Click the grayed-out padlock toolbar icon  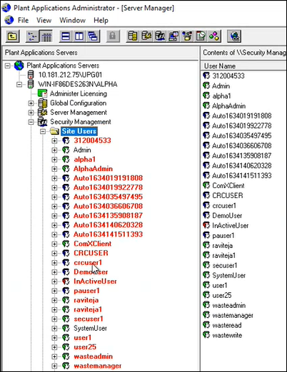(113, 36)
